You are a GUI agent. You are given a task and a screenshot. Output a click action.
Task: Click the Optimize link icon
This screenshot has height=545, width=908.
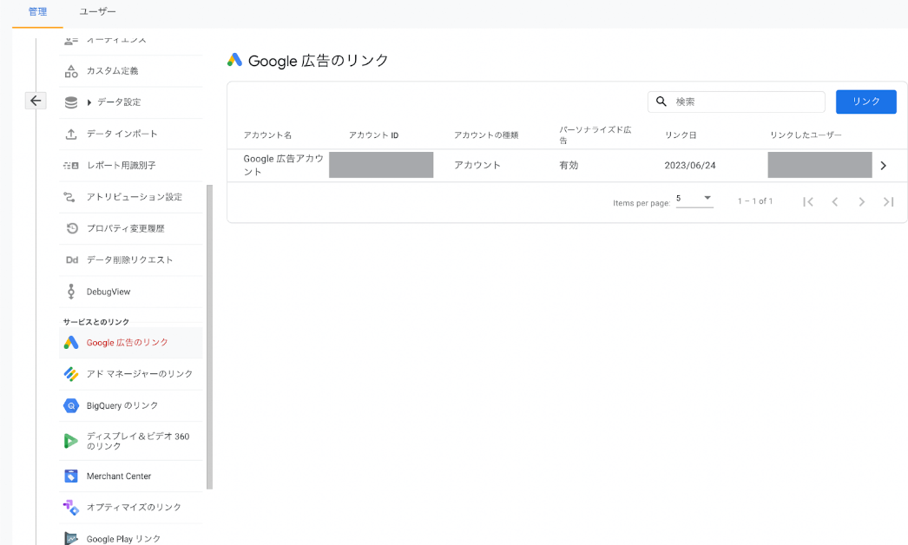70,508
